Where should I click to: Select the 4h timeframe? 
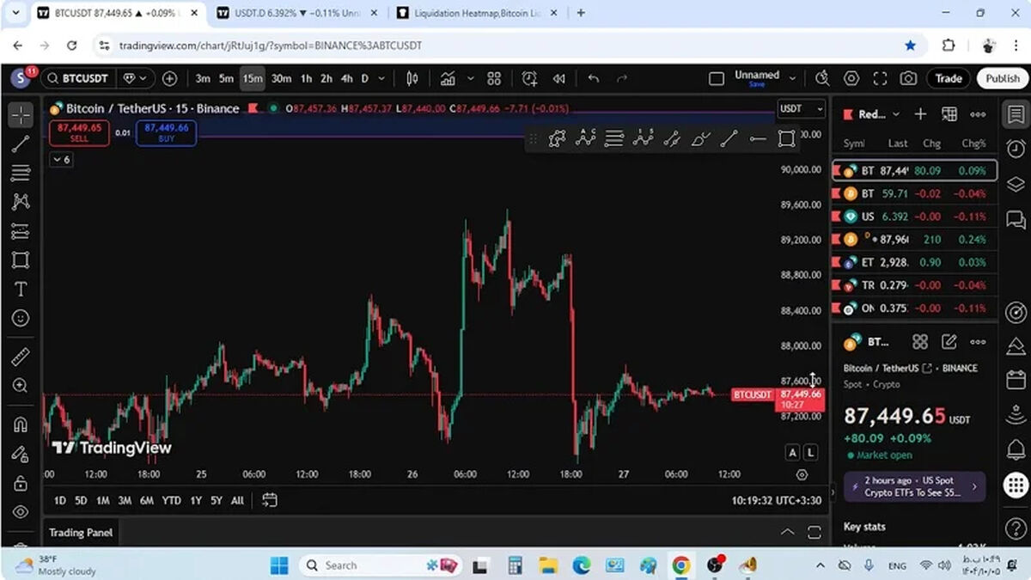(346, 78)
